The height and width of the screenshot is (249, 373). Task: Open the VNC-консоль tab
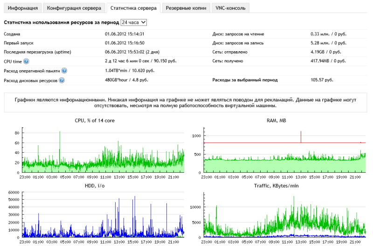tap(230, 8)
